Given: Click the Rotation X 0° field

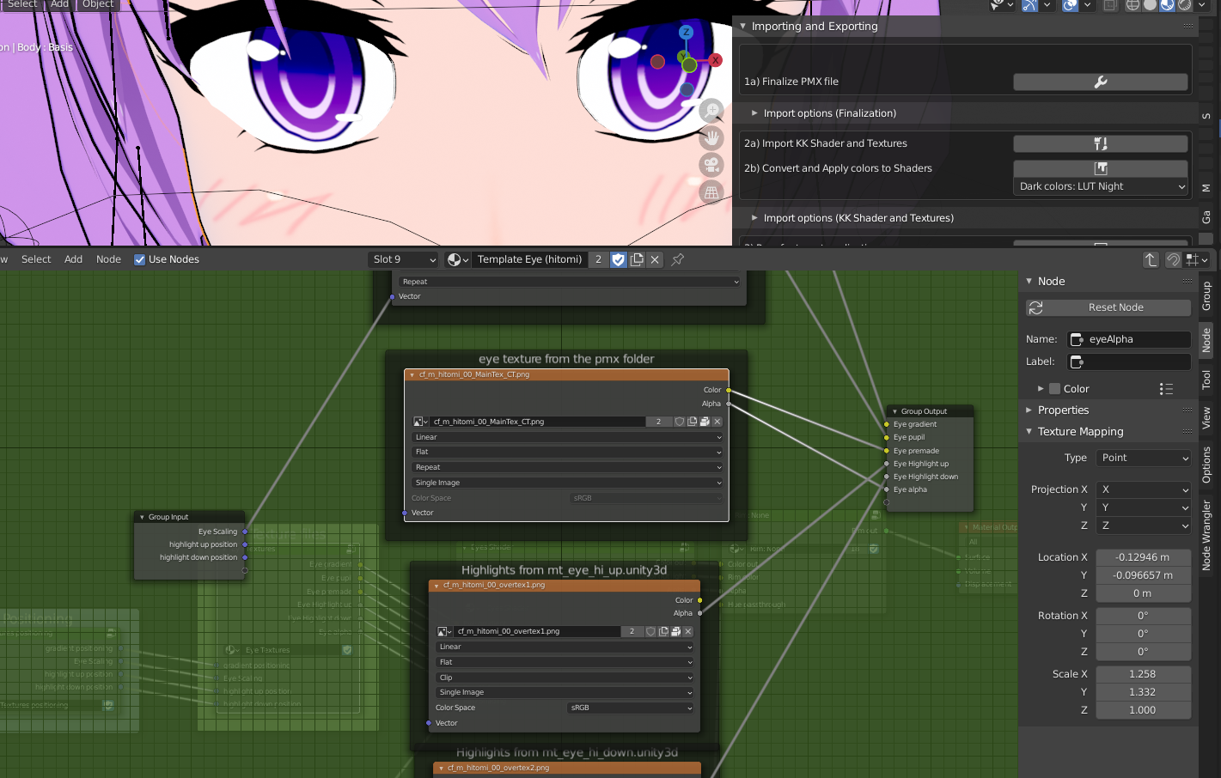Looking at the screenshot, I should click(1143, 616).
